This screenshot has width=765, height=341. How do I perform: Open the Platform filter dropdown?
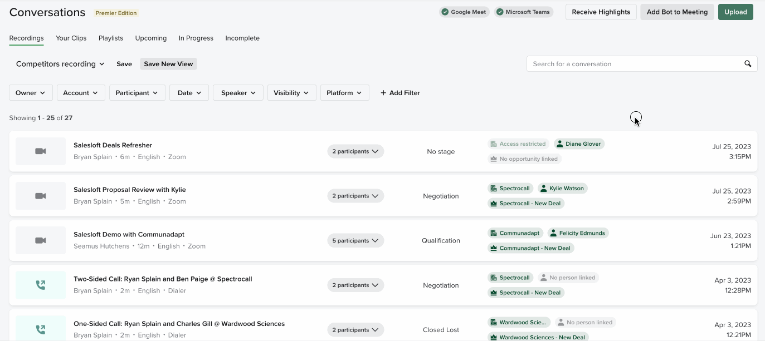coord(345,93)
